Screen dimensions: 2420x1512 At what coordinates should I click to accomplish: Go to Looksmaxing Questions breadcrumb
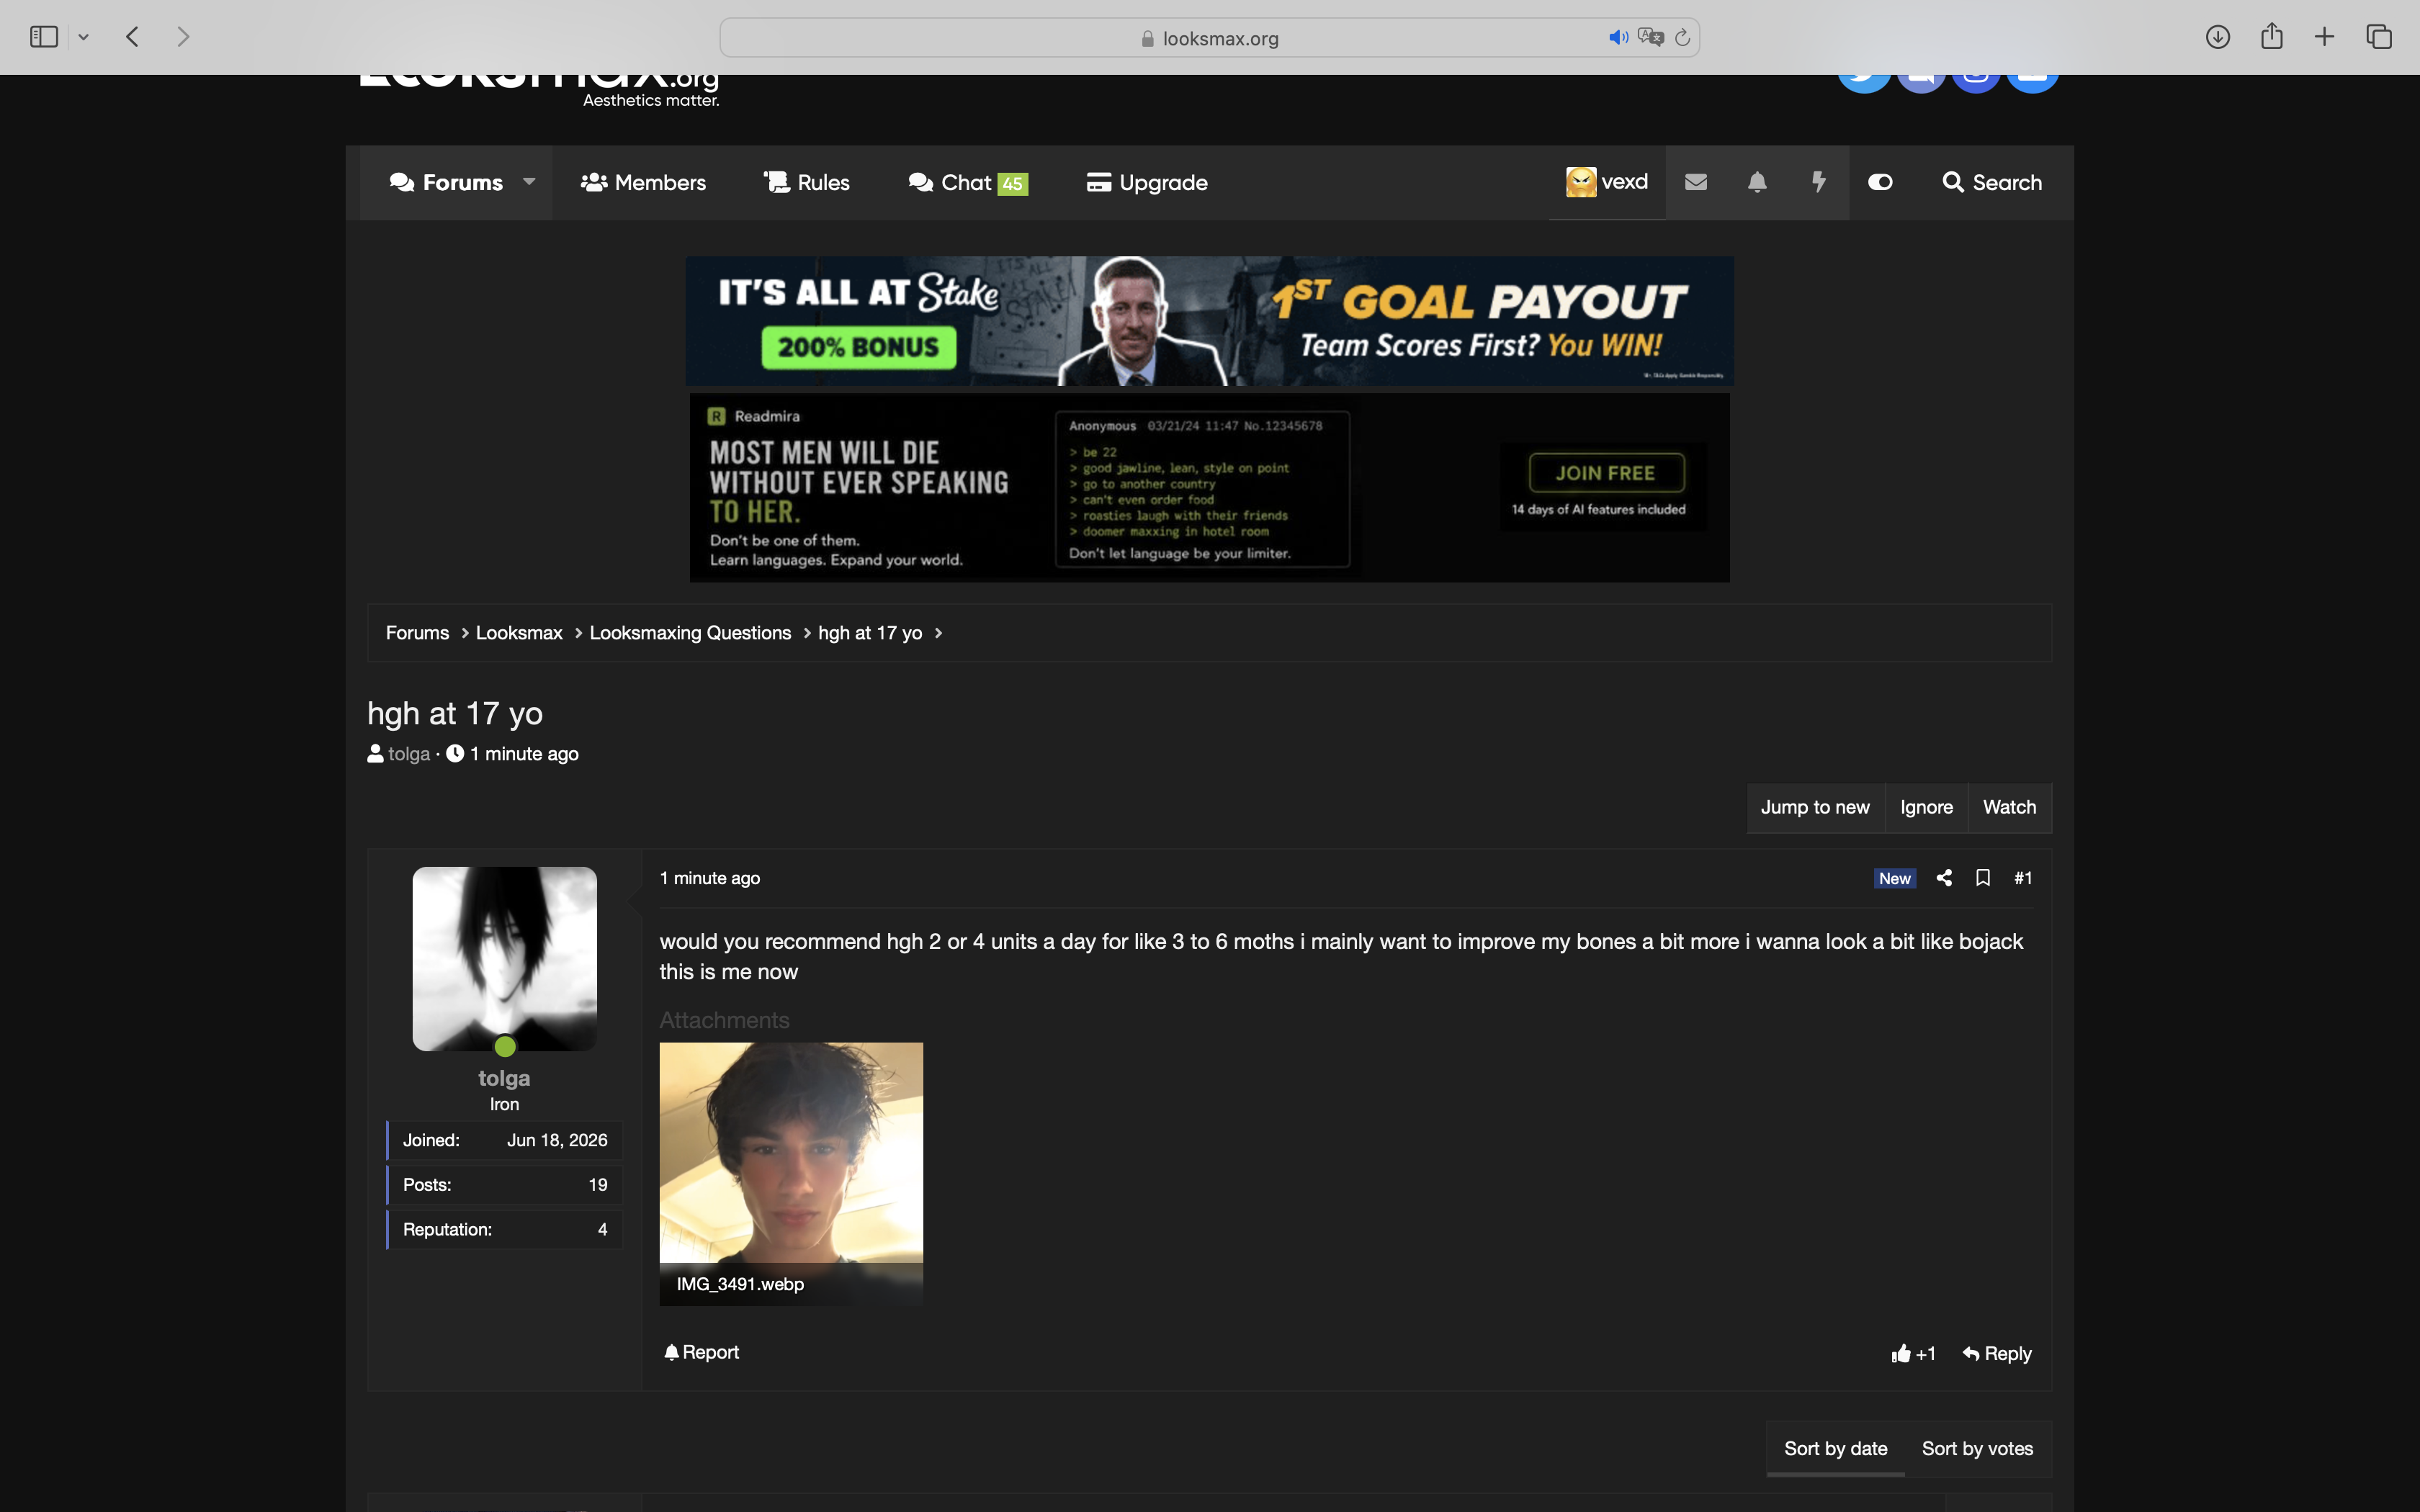(x=690, y=633)
